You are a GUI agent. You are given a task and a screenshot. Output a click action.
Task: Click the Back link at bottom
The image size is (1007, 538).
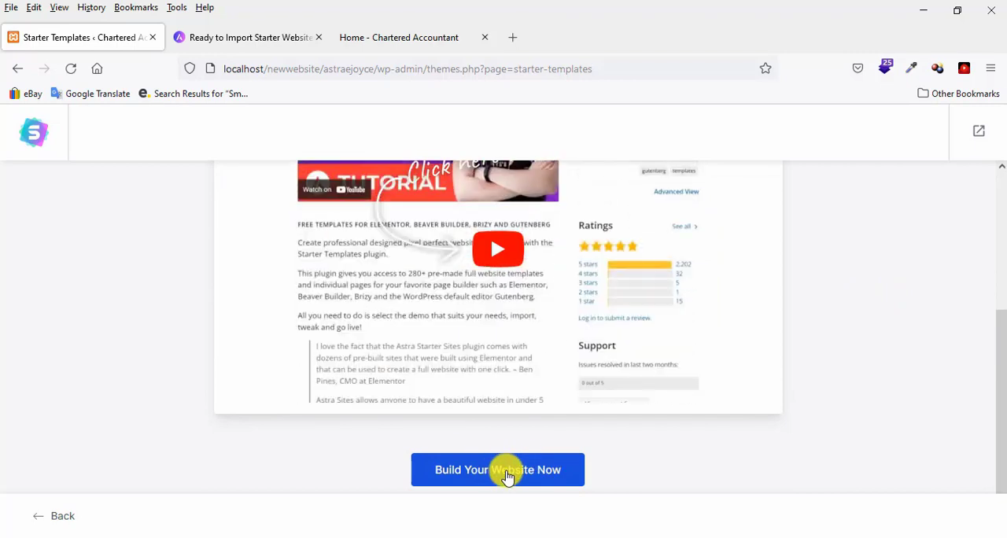click(53, 516)
